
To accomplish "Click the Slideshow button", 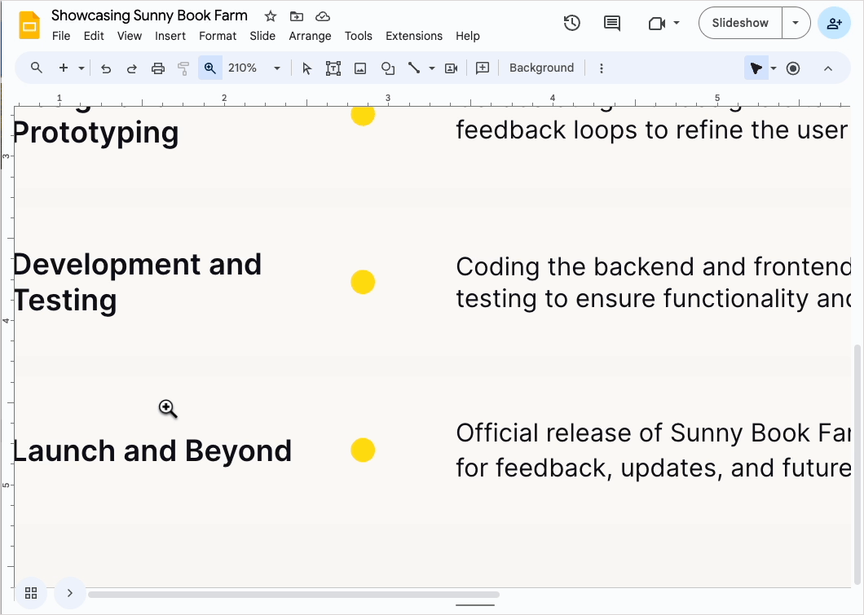I will (x=740, y=23).
